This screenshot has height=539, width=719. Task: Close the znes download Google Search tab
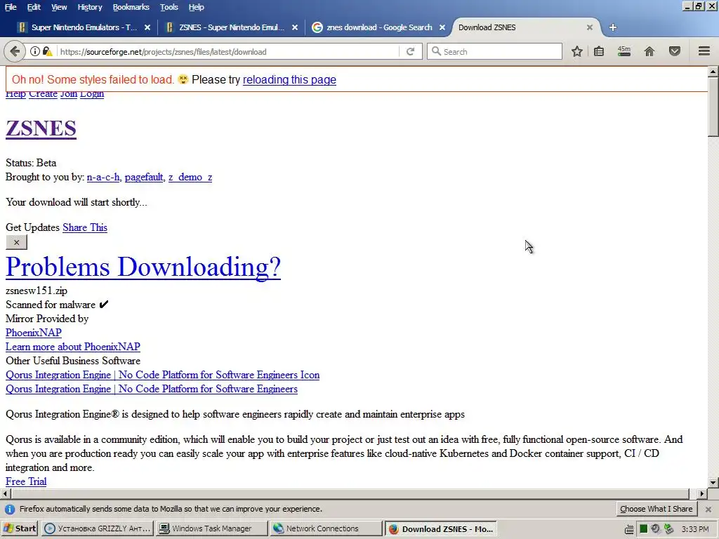click(x=442, y=27)
